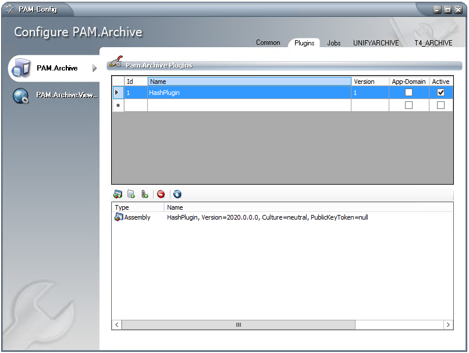Viewport: 469px width, 353px height.
Task: Click the add file toolbar icon
Action: 132,194
